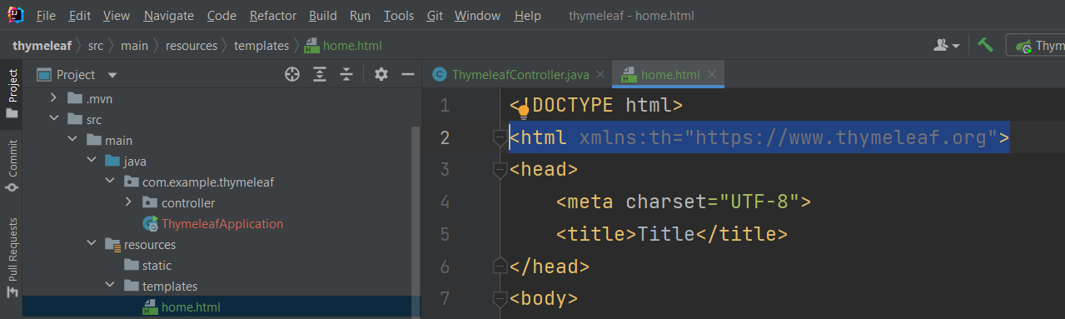The height and width of the screenshot is (319, 1065).
Task: Click resources breadcrumb in navigation bar
Action: point(191,46)
